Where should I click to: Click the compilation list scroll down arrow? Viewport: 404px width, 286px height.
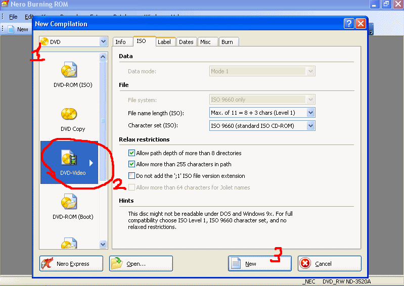tap(103, 244)
